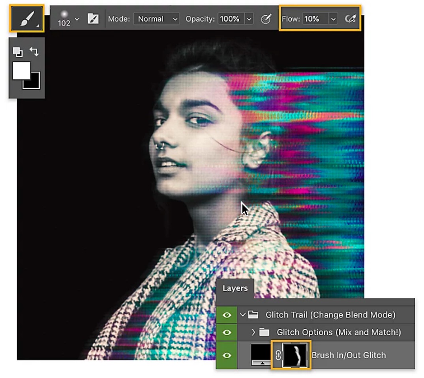The height and width of the screenshot is (378, 424).
Task: Swap foreground and background colors
Action: pyautogui.click(x=34, y=52)
